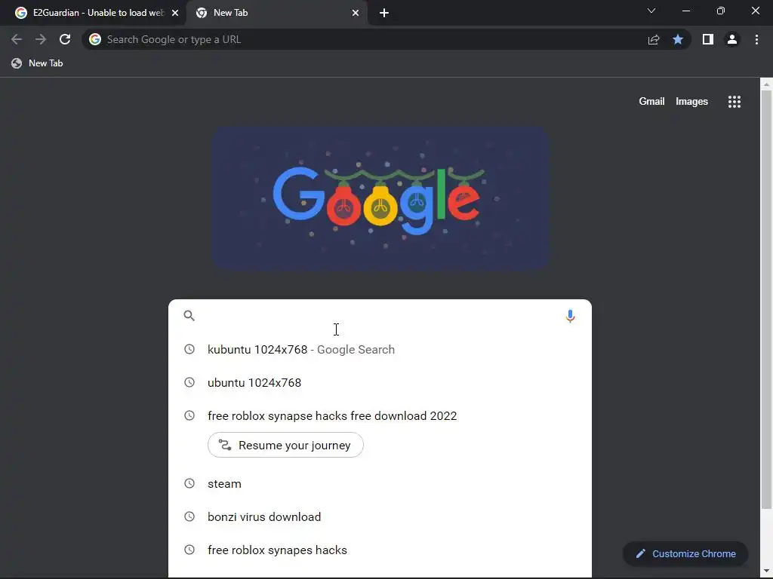Switch to the E2Guardian tab
Image resolution: width=773 pixels, height=579 pixels.
[x=93, y=14]
